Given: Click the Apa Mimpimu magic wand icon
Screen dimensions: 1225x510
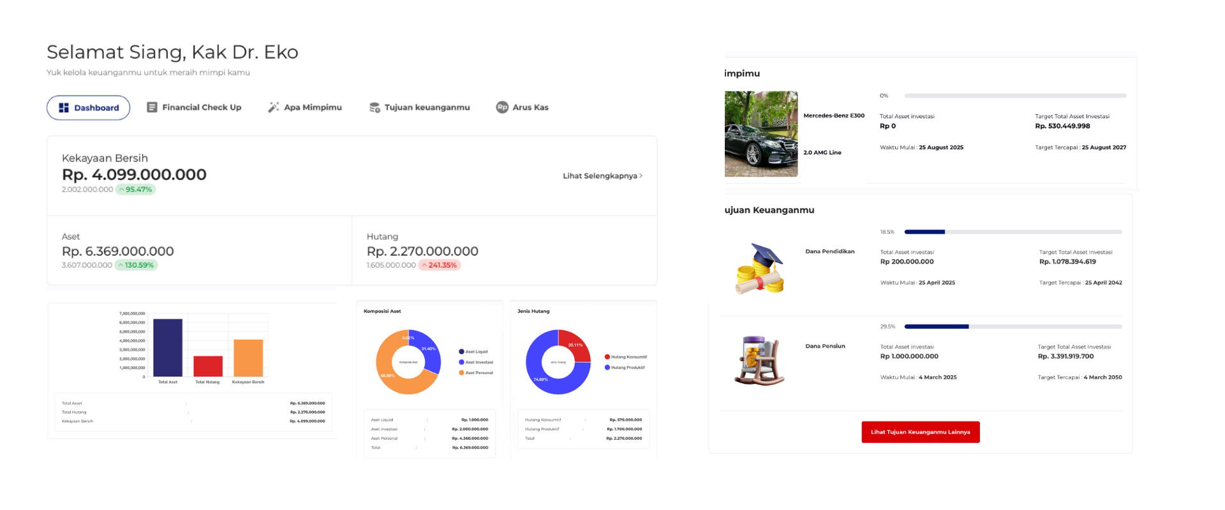Looking at the screenshot, I should click(273, 107).
